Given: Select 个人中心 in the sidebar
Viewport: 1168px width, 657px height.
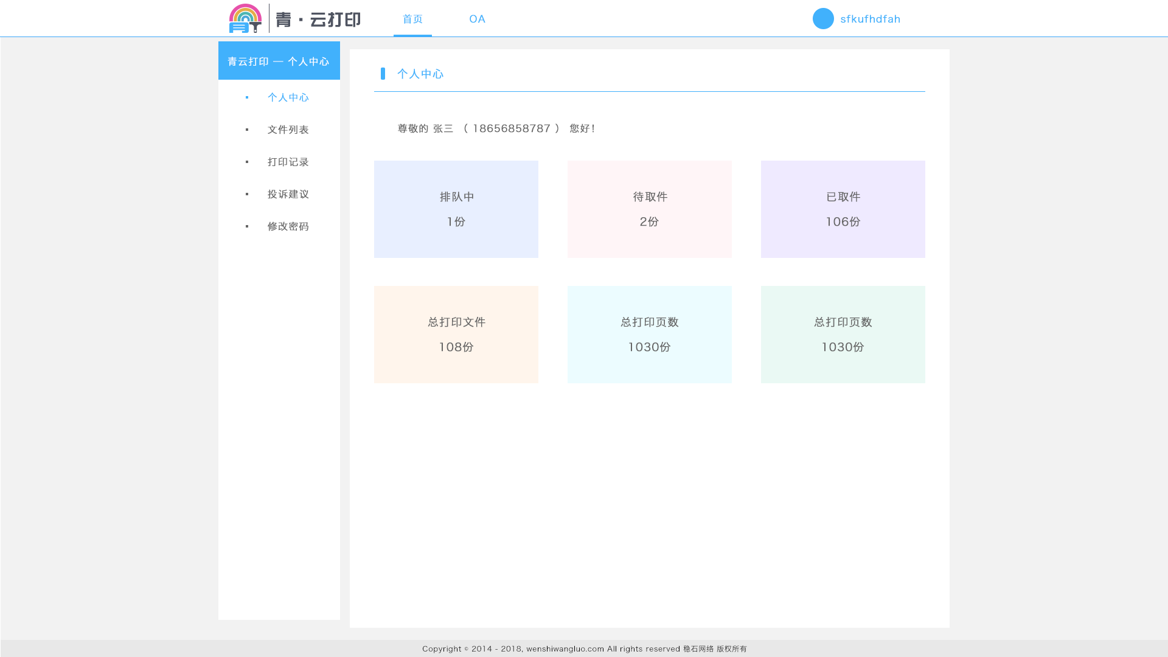Looking at the screenshot, I should pyautogui.click(x=288, y=97).
